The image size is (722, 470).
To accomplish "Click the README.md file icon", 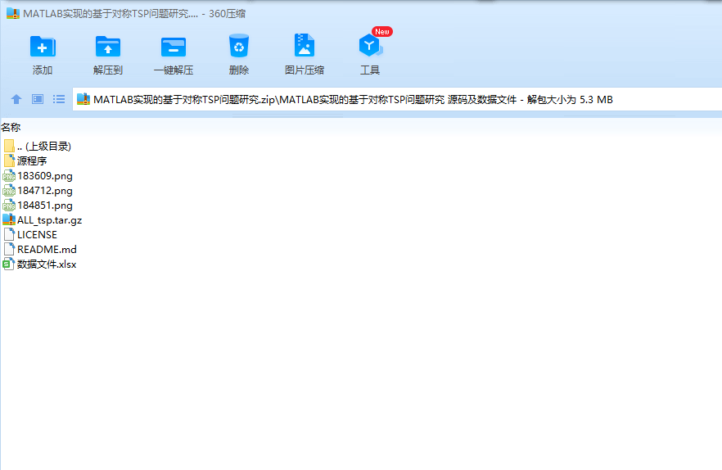I will 9,249.
